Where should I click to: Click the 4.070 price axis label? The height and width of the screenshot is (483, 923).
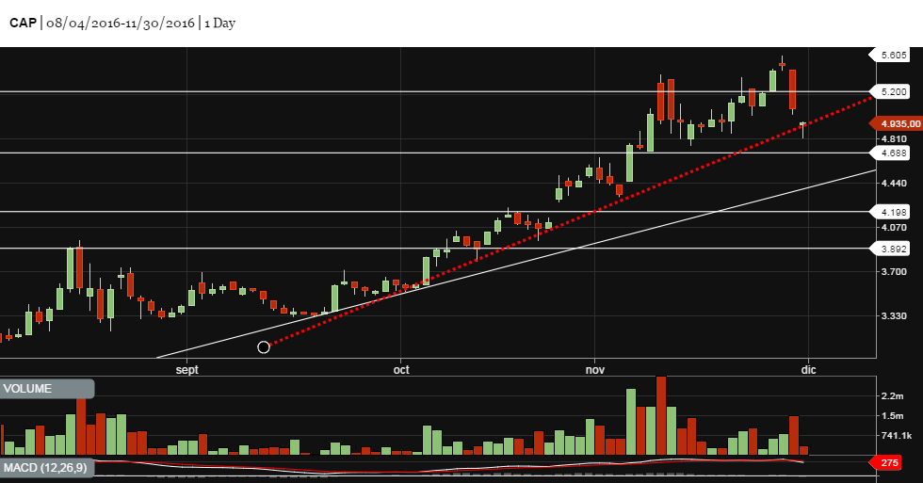pos(894,227)
